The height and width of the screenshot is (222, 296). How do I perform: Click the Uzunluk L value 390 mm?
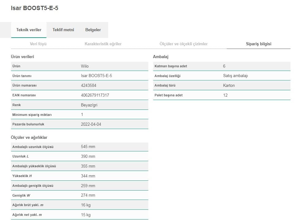[x=88, y=157]
